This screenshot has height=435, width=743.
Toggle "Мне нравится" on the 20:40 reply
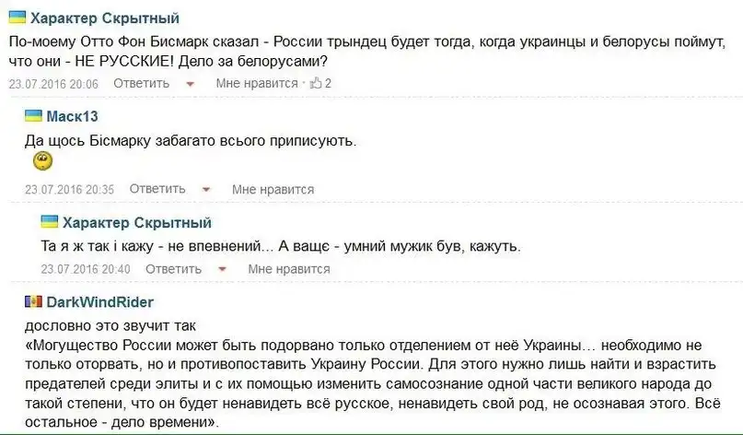pyautogui.click(x=288, y=269)
